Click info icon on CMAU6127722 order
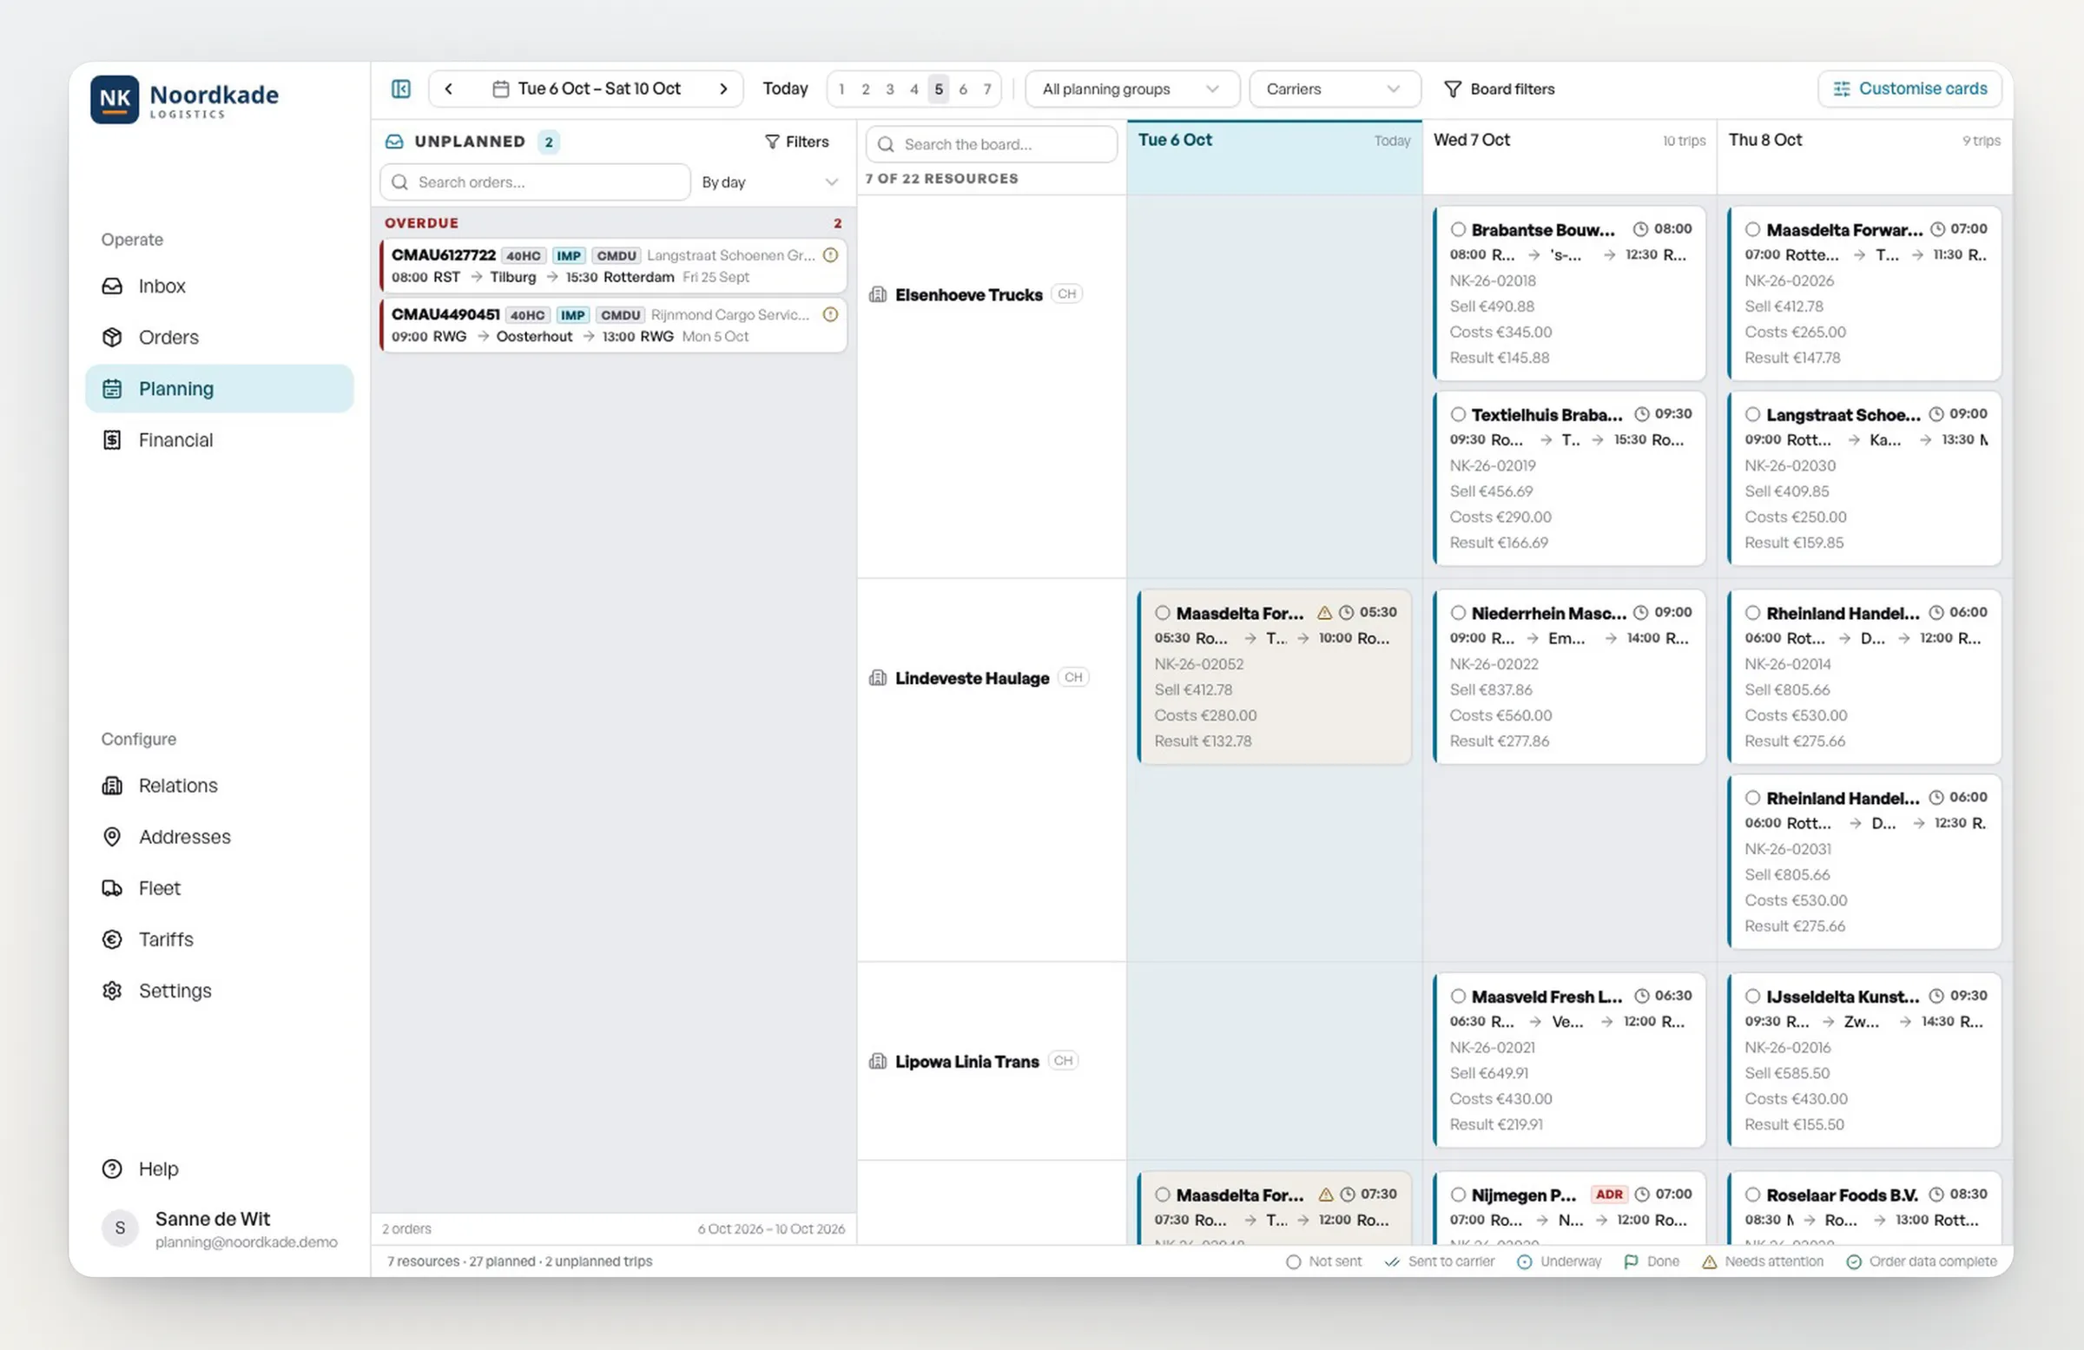The height and width of the screenshot is (1350, 2084). tap(830, 254)
